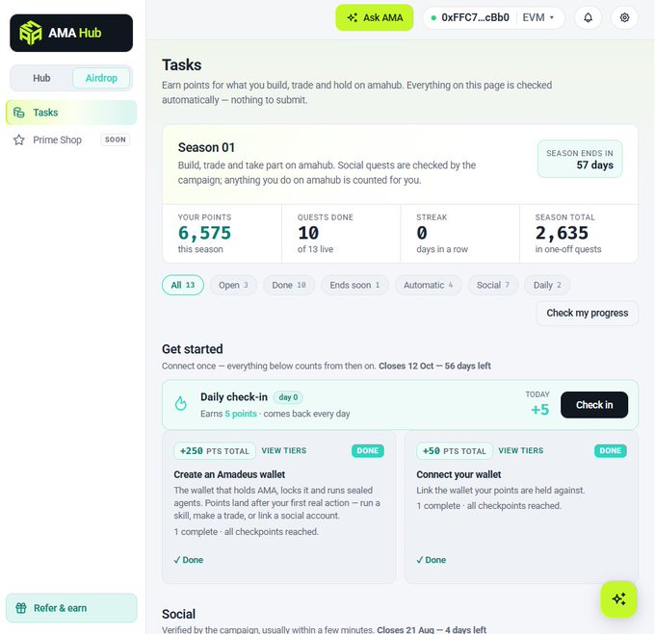The width and height of the screenshot is (655, 634).
Task: Open Tasks in the sidebar
Action: (x=71, y=113)
